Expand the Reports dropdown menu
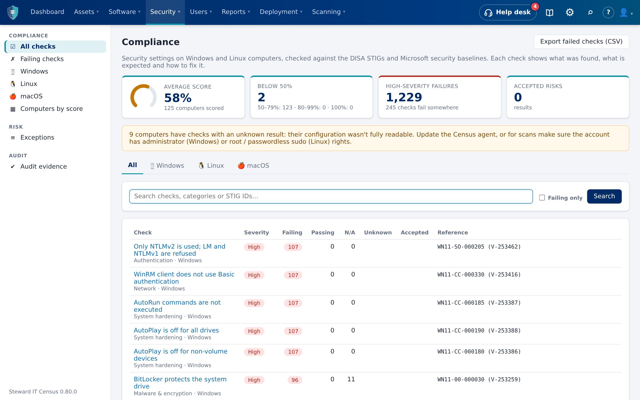This screenshot has width=640, height=400. point(236,12)
